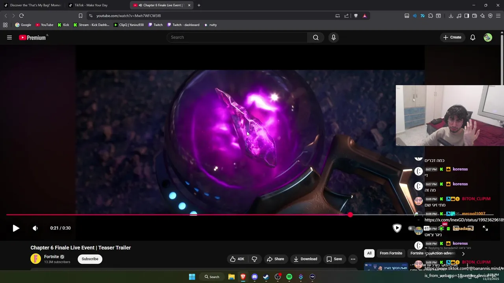Viewport: 504px width, 283px height.
Task: Grab the red scrubber dot on the timeline
Action: (x=350, y=215)
